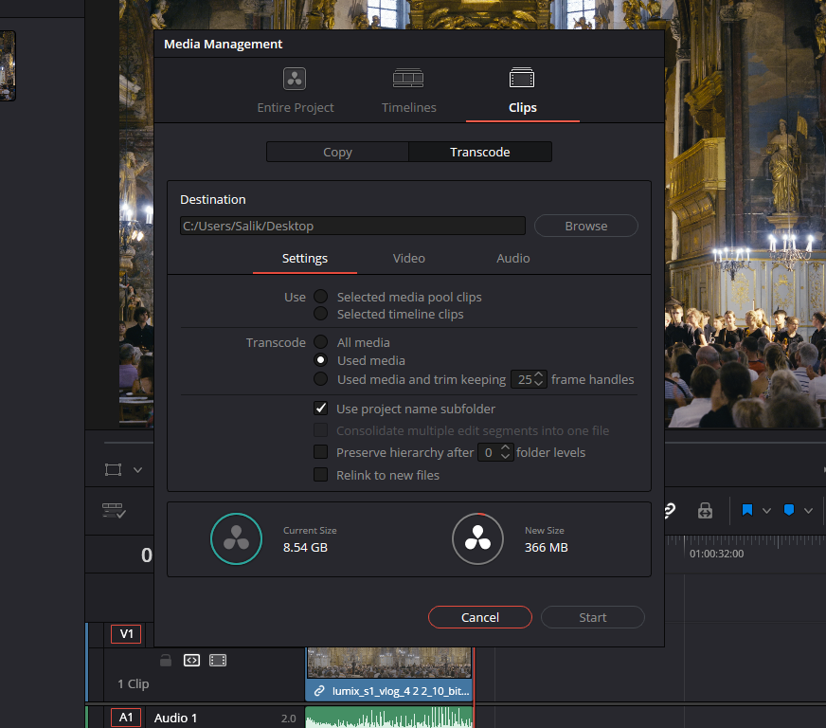Click the Media Management dialog title
The image size is (826, 728).
click(224, 44)
